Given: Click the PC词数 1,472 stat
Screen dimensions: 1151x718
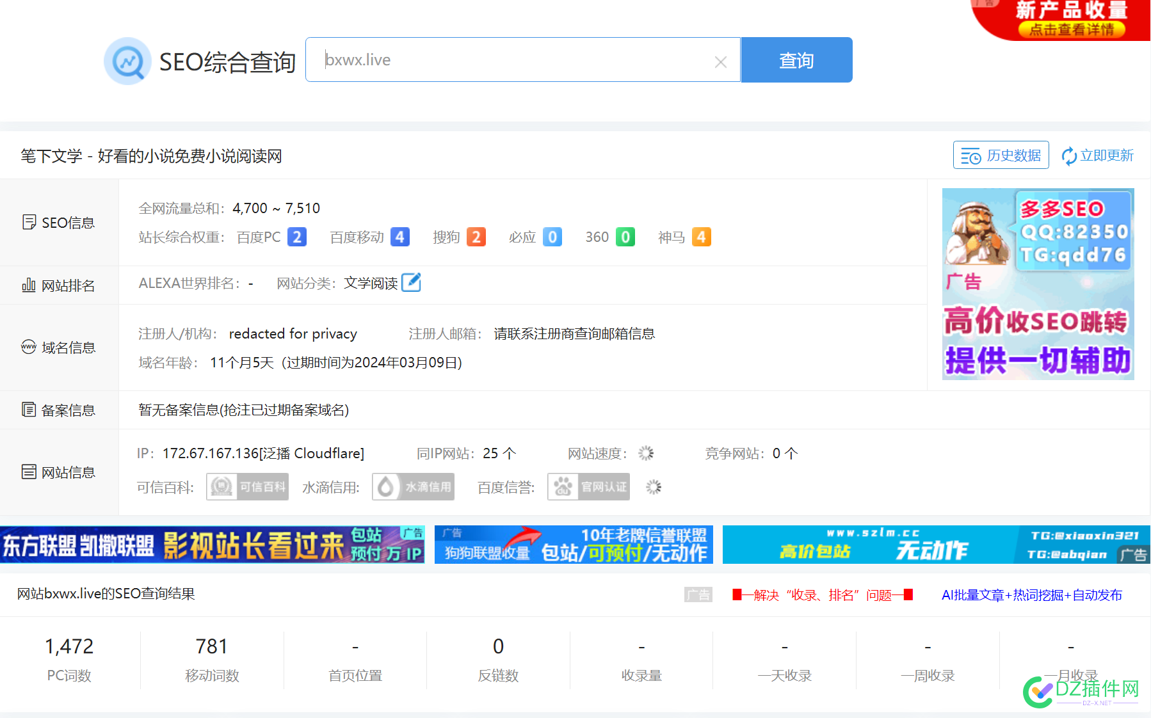Looking at the screenshot, I should click(x=69, y=659).
